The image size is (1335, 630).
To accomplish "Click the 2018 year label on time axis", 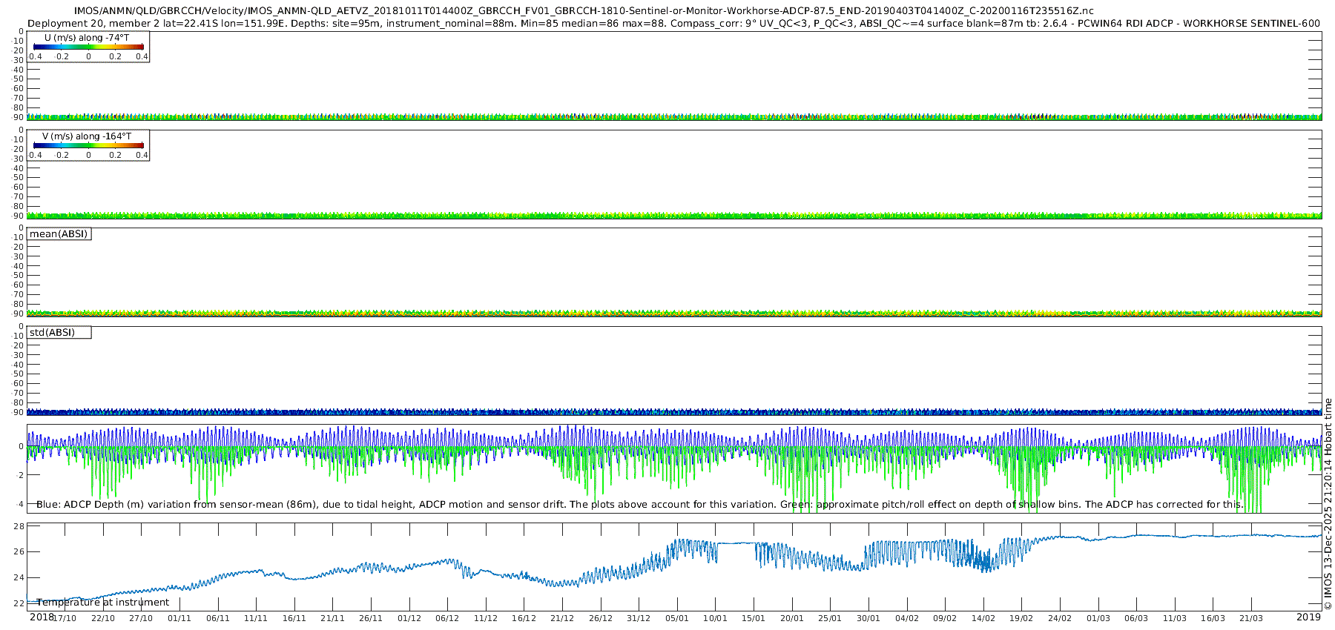I will tap(42, 617).
